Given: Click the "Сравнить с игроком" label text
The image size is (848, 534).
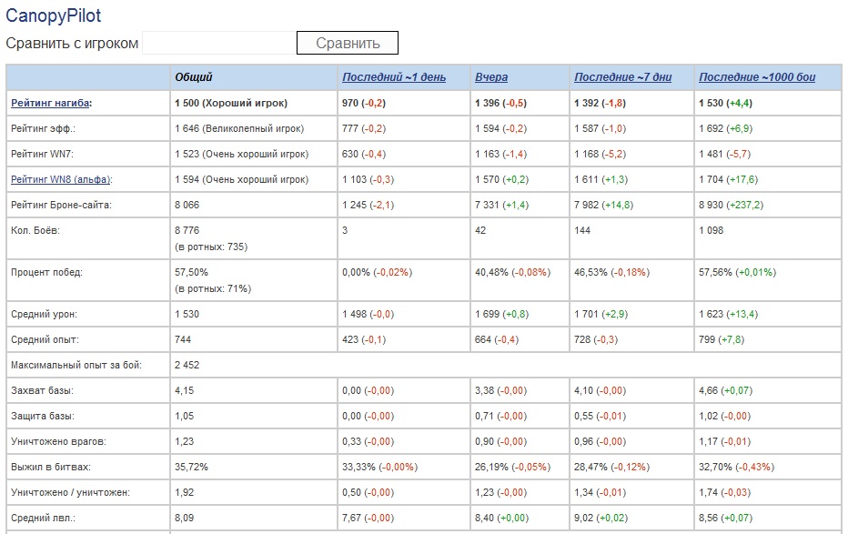Looking at the screenshot, I should pyautogui.click(x=72, y=44).
